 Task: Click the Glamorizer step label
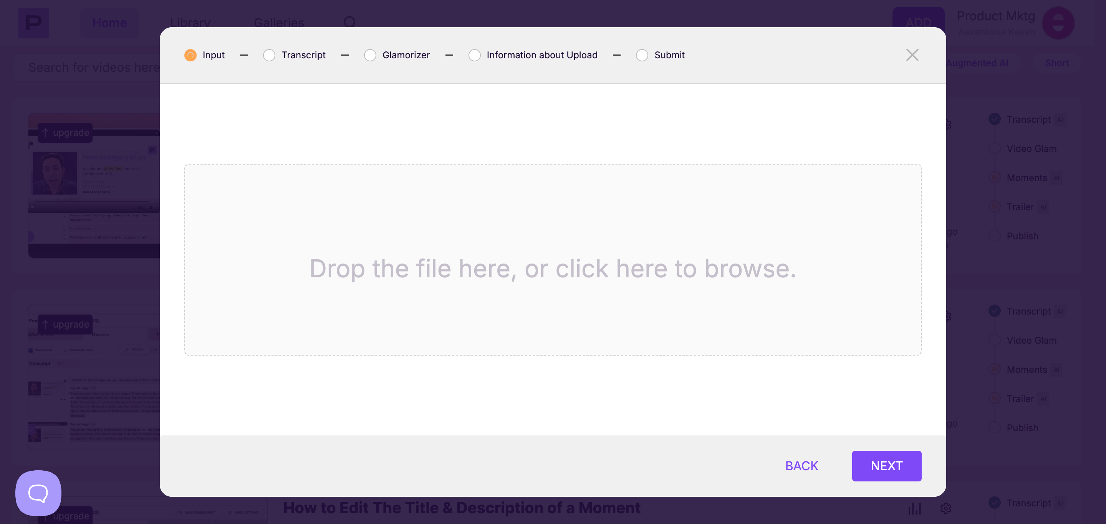(406, 55)
